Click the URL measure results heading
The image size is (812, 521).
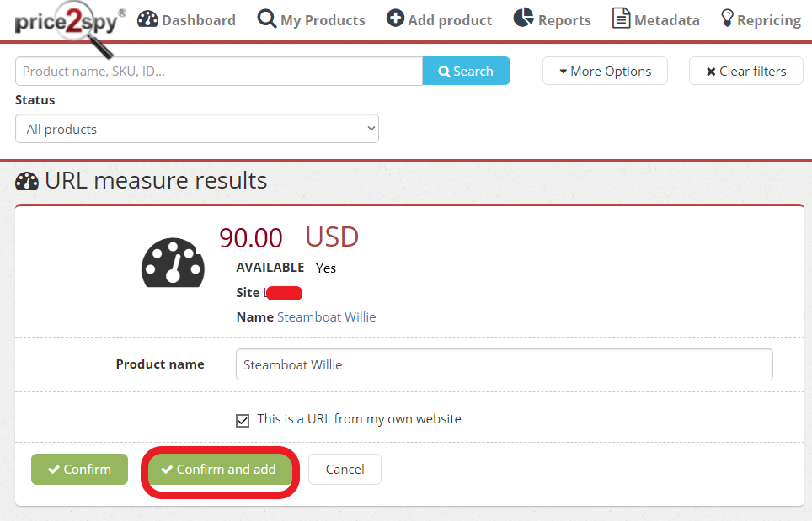tap(156, 181)
